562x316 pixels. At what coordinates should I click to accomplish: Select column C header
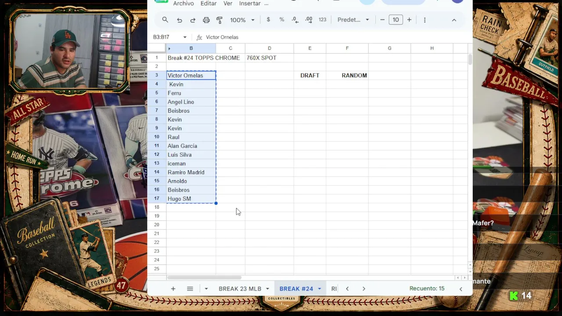(231, 48)
